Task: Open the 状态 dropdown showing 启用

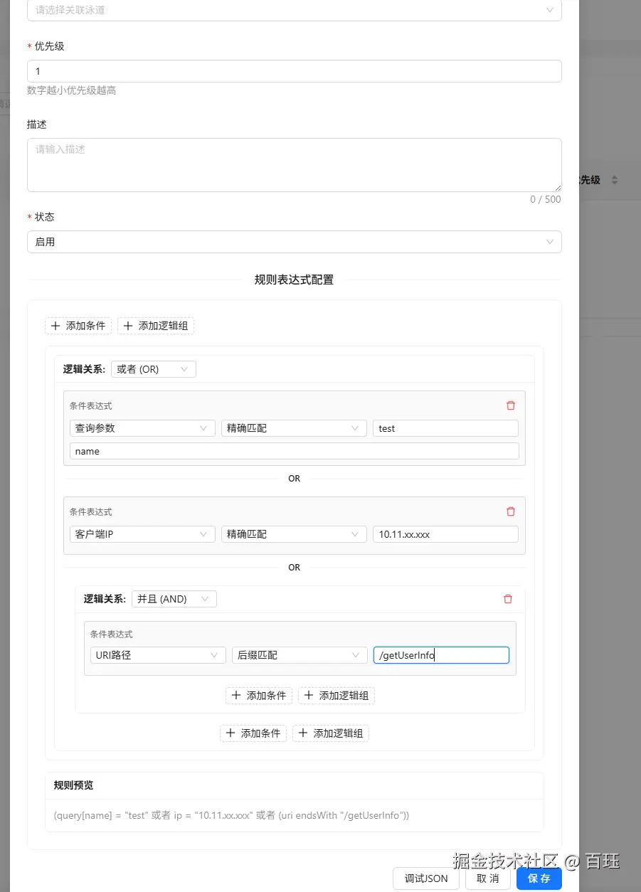Action: tap(295, 242)
